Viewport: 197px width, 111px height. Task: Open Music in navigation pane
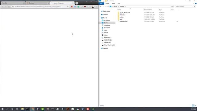tap(105, 30)
